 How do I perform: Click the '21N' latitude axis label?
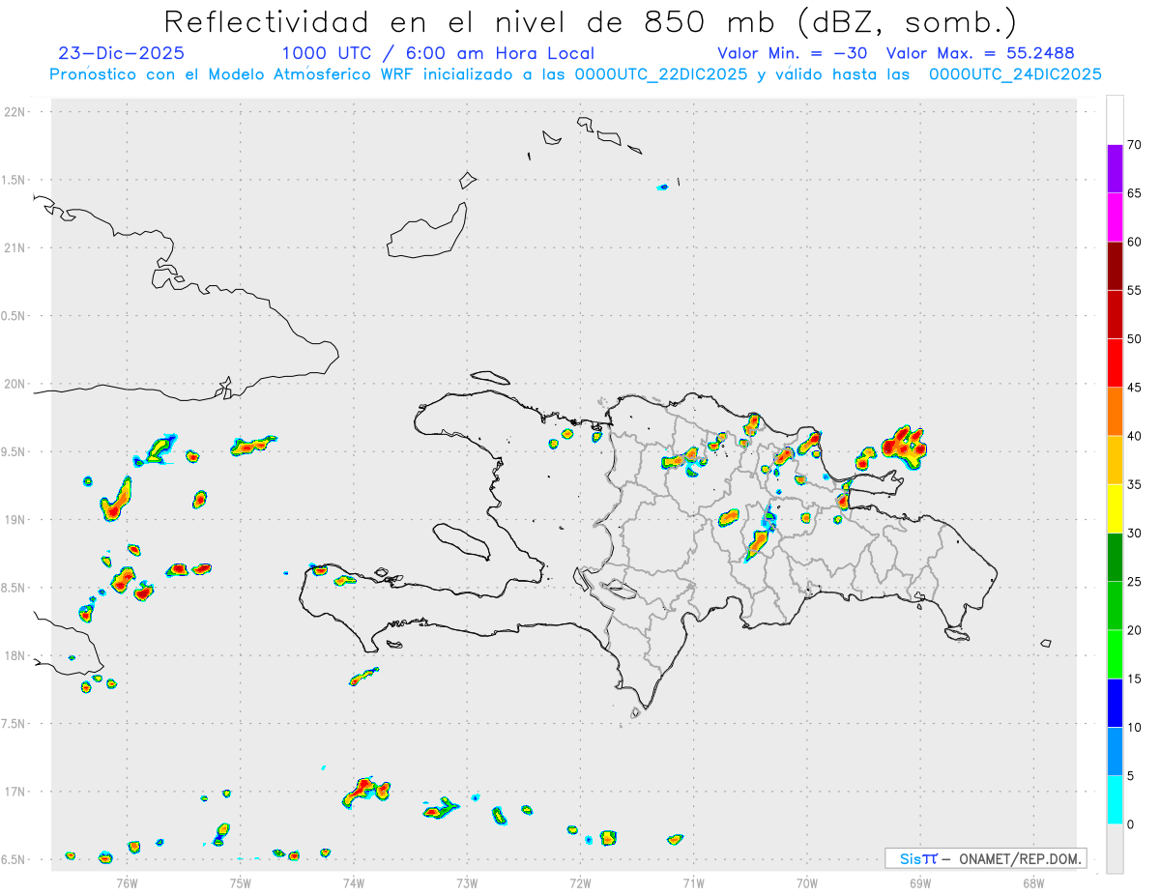(x=16, y=248)
